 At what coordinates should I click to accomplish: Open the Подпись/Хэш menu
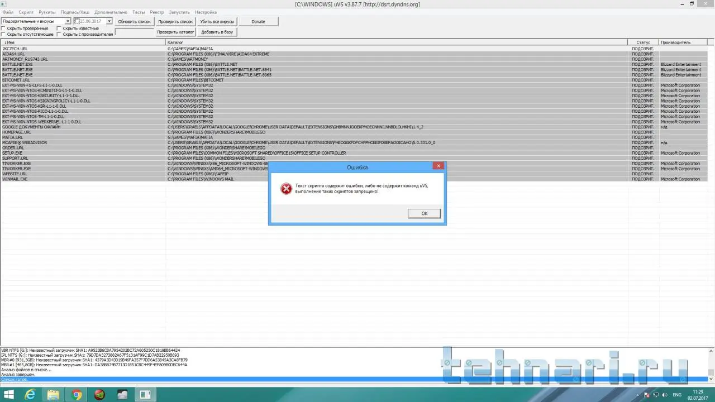pos(75,12)
